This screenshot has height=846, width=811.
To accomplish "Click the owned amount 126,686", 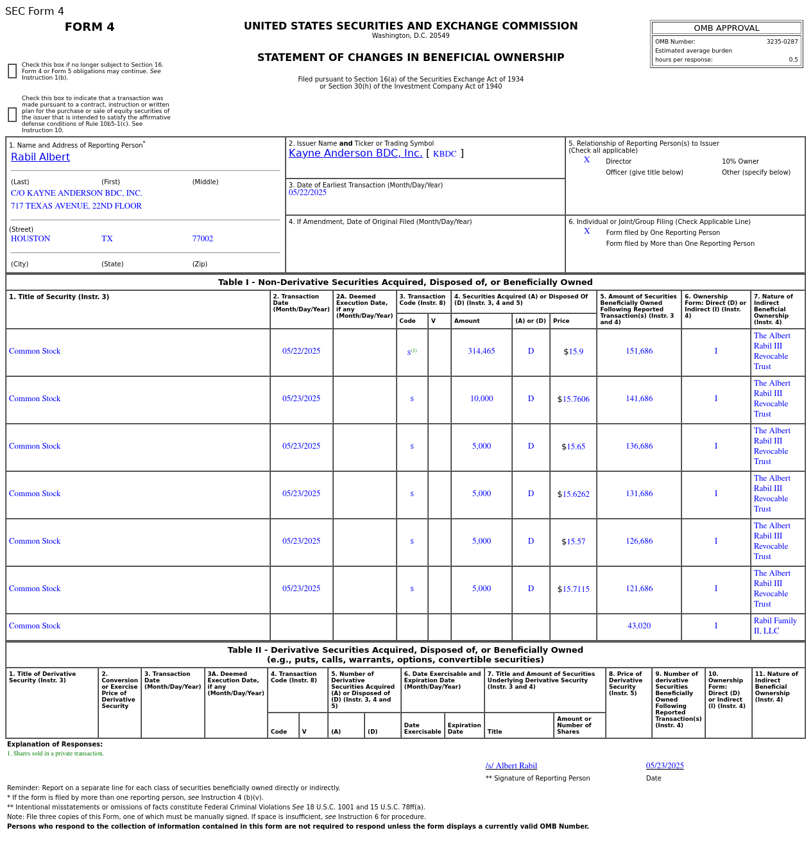I will [x=639, y=541].
